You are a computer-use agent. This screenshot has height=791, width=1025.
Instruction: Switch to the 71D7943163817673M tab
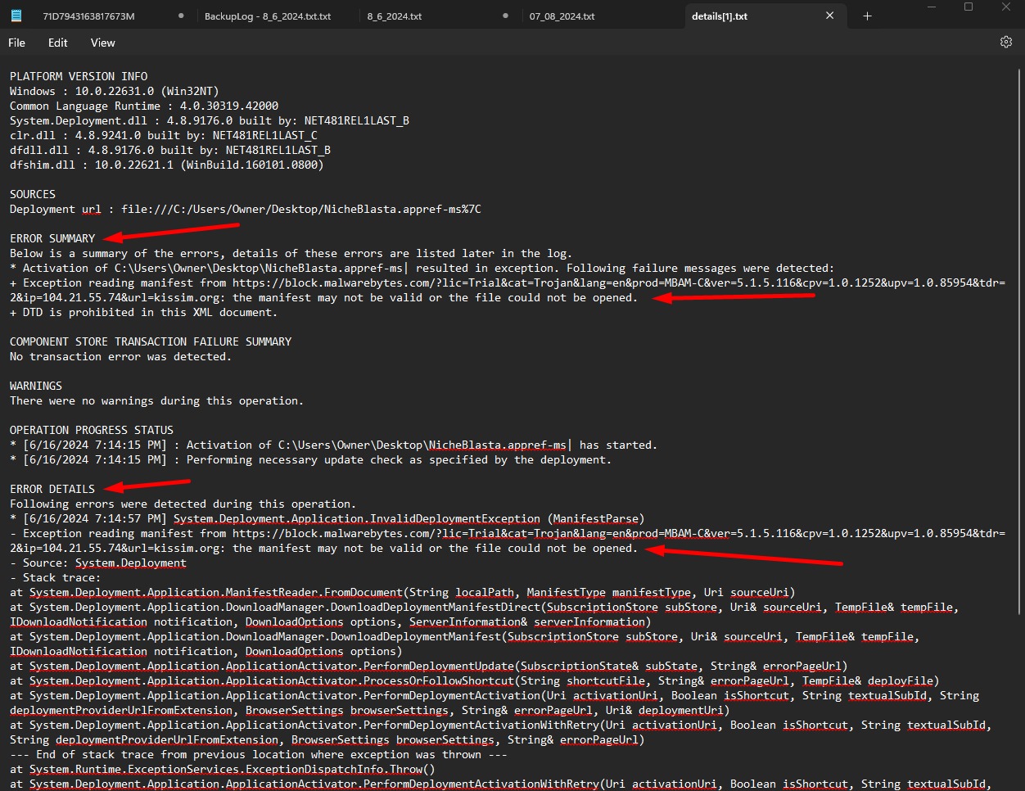[x=88, y=16]
